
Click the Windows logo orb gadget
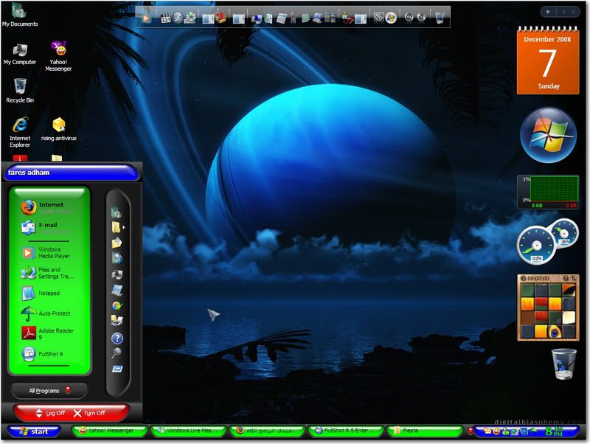[548, 134]
